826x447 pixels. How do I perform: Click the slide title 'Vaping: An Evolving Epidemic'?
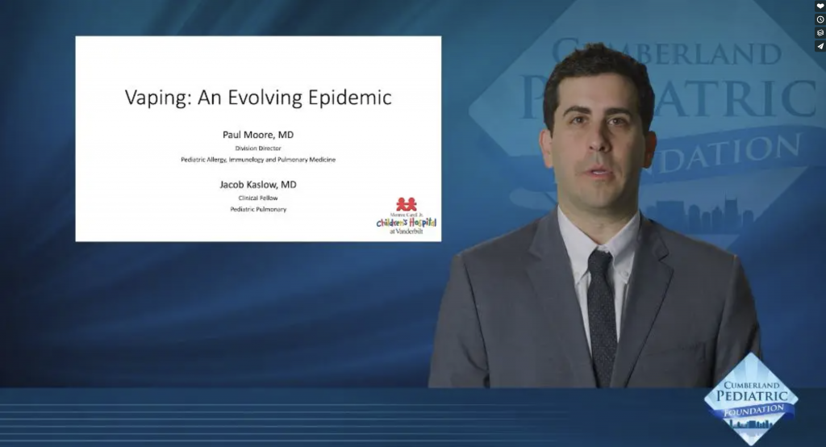pos(258,98)
